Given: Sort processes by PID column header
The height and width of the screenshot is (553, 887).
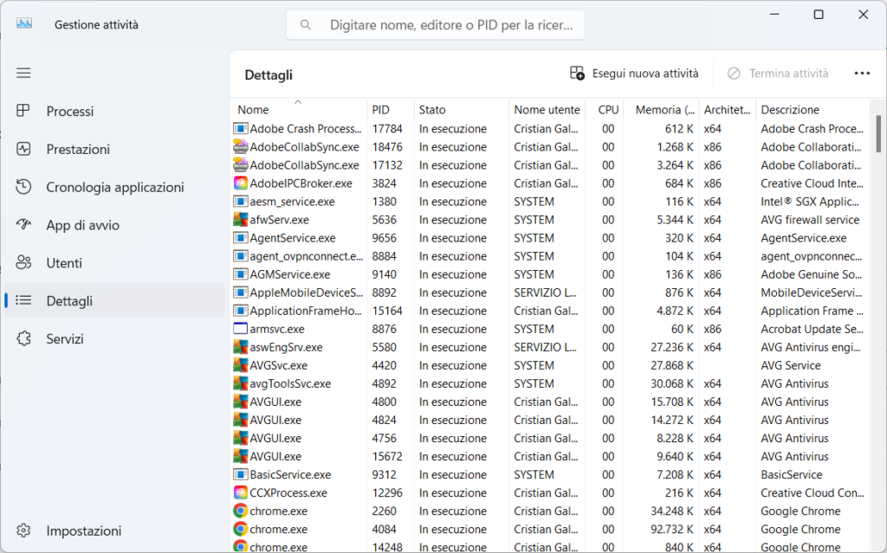Looking at the screenshot, I should click(380, 110).
